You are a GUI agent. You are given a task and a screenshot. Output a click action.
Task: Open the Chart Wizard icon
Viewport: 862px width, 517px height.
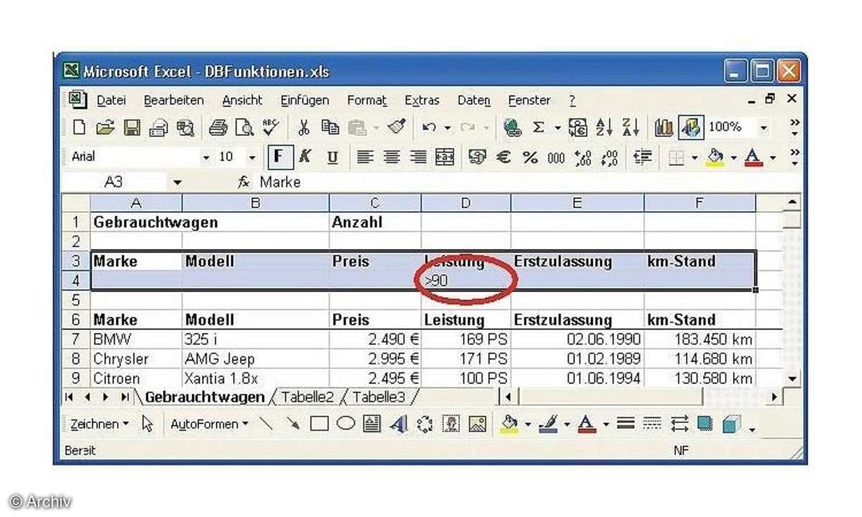point(663,128)
